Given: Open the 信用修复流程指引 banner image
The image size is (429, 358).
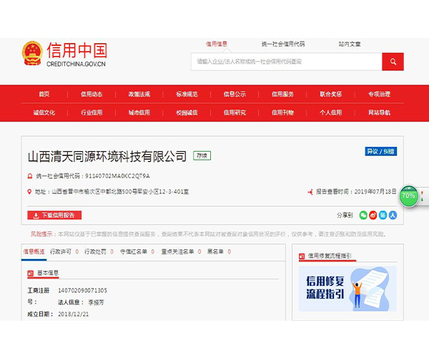Looking at the screenshot, I should pos(347,289).
